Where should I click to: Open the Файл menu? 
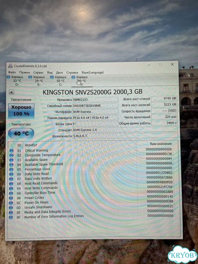click(12, 72)
